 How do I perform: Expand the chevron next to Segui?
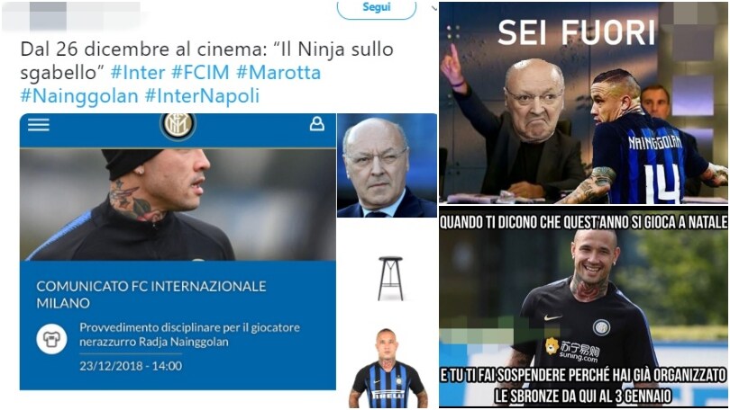[x=433, y=7]
